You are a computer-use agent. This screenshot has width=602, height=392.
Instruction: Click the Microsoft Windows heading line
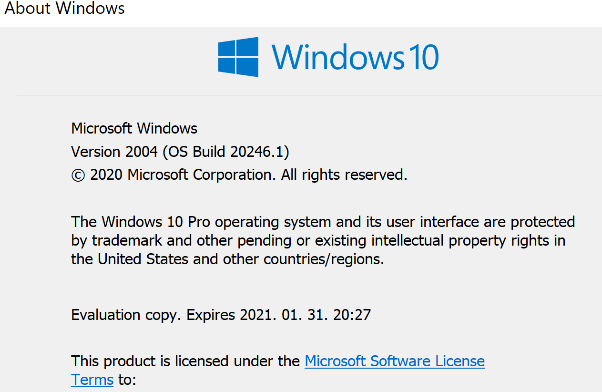(134, 128)
